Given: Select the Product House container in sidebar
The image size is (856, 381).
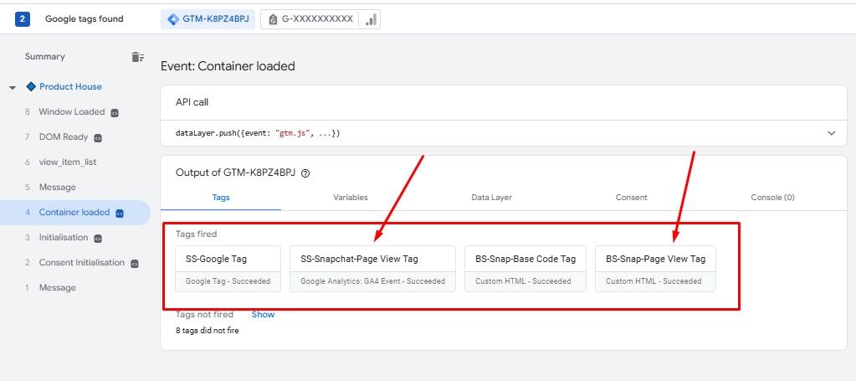Looking at the screenshot, I should pos(70,86).
